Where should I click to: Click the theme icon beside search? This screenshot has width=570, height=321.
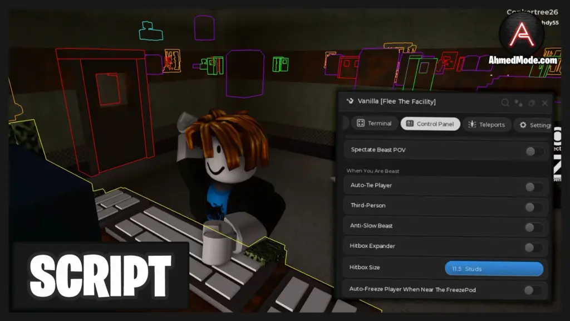(519, 103)
